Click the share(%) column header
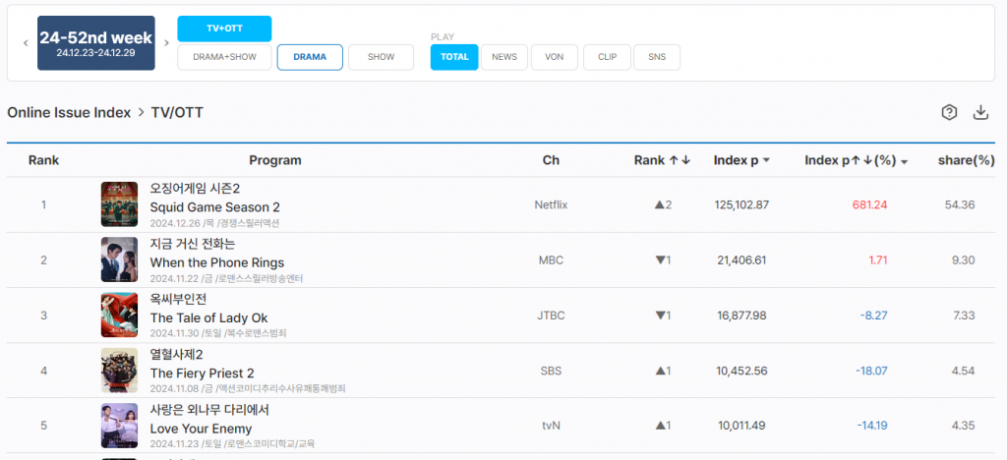This screenshot has width=1007, height=460. [x=966, y=160]
